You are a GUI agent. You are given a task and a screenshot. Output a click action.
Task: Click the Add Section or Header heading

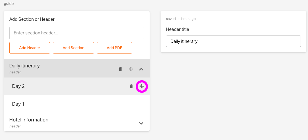coord(32,19)
